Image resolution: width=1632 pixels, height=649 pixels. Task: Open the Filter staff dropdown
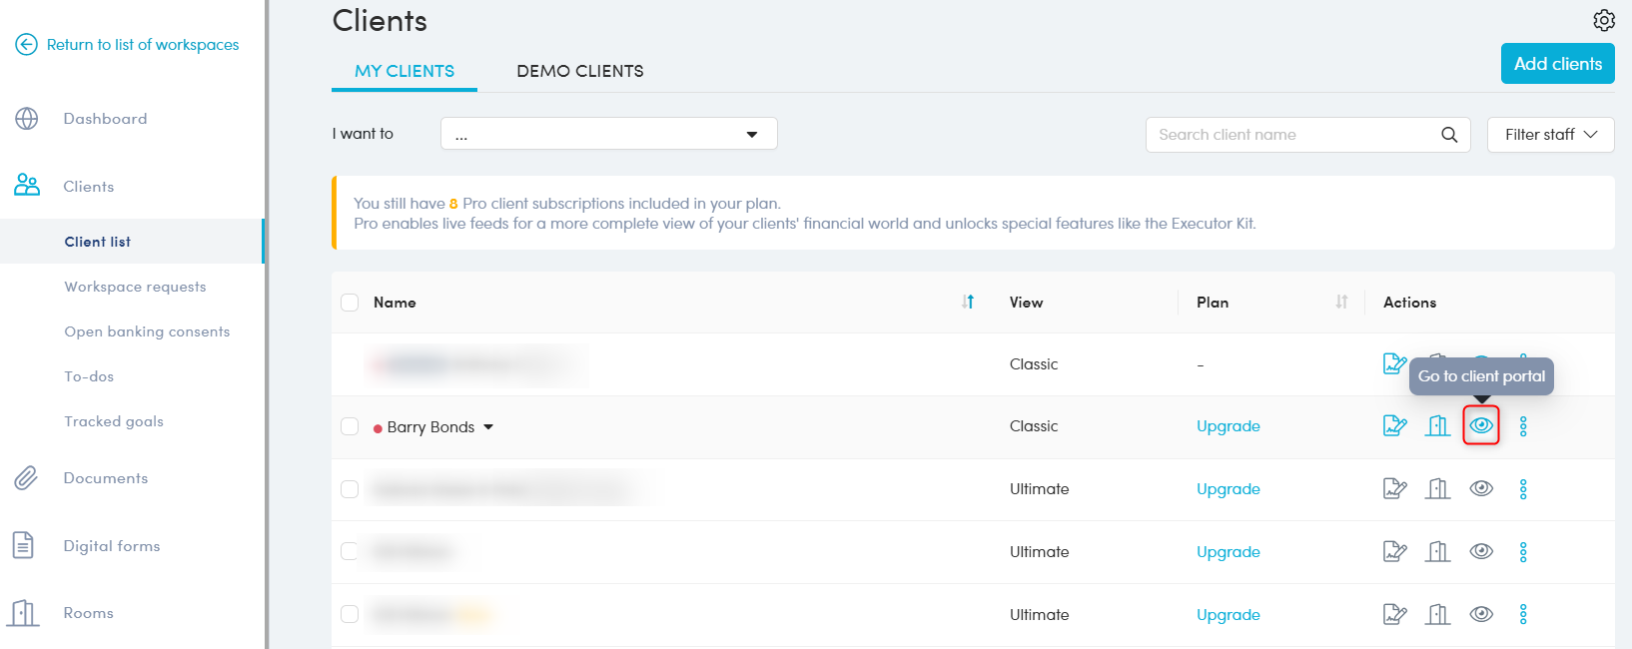pos(1550,135)
